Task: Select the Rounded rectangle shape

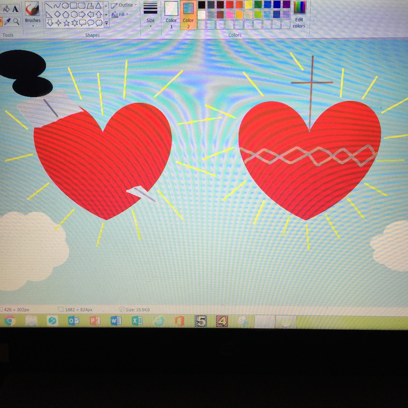Action: pyautogui.click(x=82, y=6)
